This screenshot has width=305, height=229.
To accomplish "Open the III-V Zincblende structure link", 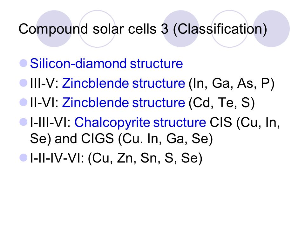I will pyautogui.click(x=124, y=83).
